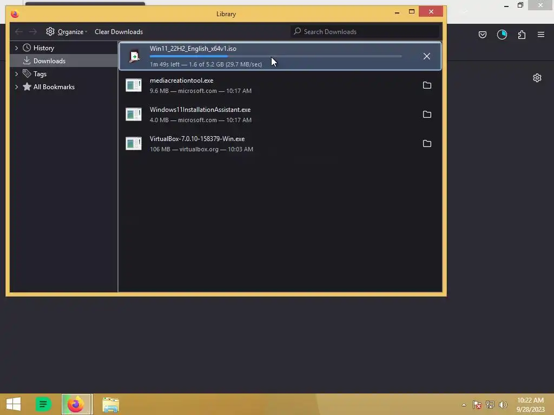The image size is (554, 415).
Task: Open the green notes app on taskbar
Action: pos(43,404)
